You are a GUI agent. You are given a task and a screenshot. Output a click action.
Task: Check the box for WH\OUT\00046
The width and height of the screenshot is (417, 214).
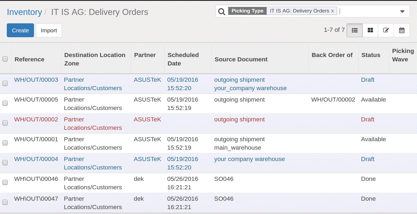coord(5,182)
